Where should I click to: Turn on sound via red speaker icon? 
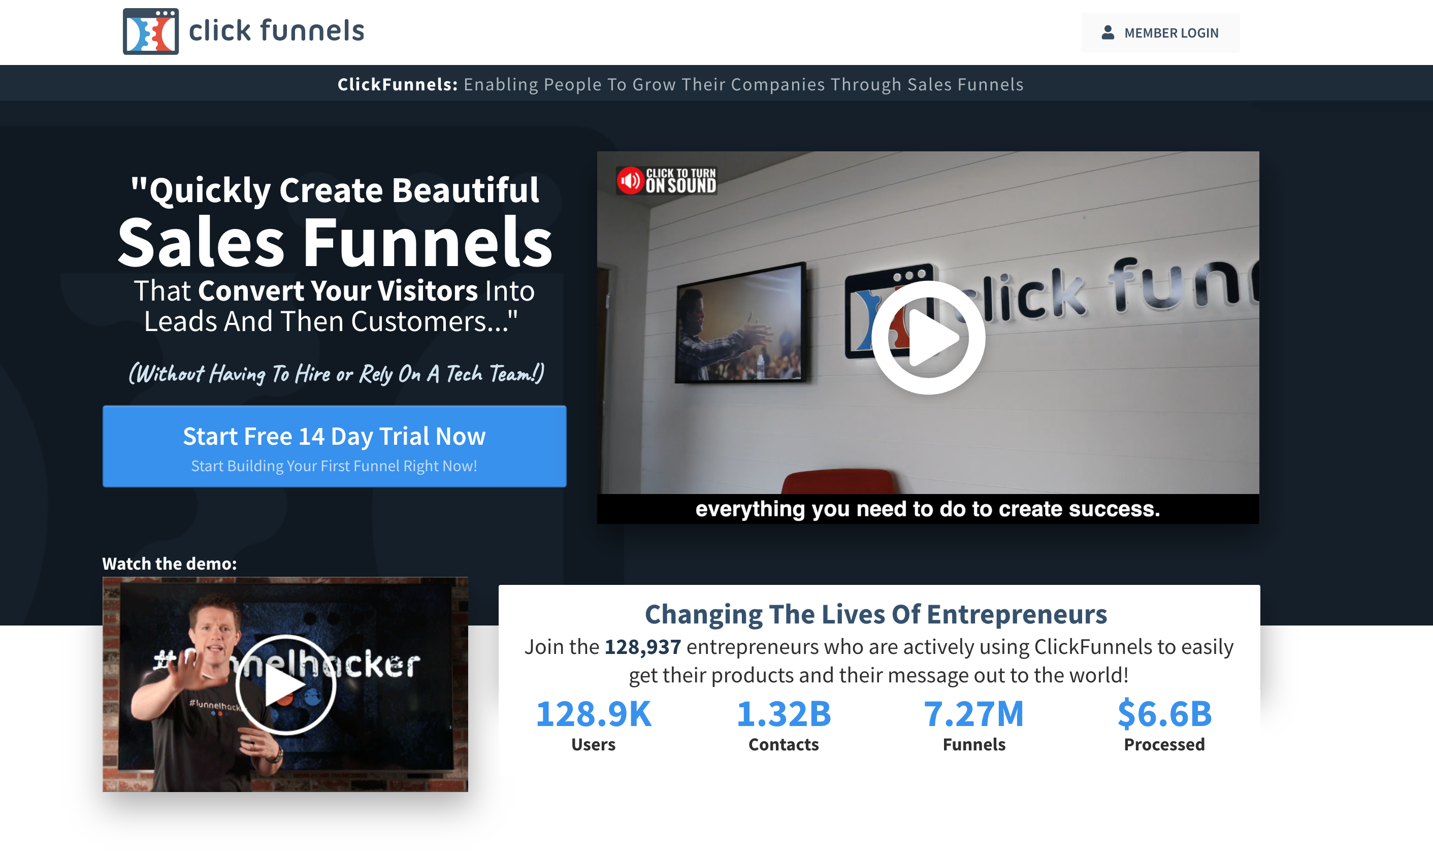(x=630, y=181)
